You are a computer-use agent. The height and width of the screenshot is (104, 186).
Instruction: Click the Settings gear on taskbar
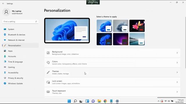(x=117, y=101)
